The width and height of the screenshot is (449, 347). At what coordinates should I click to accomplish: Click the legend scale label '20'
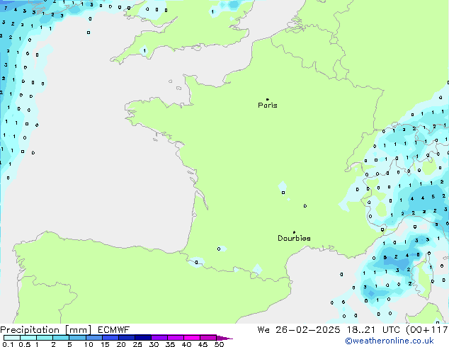pos(121,344)
